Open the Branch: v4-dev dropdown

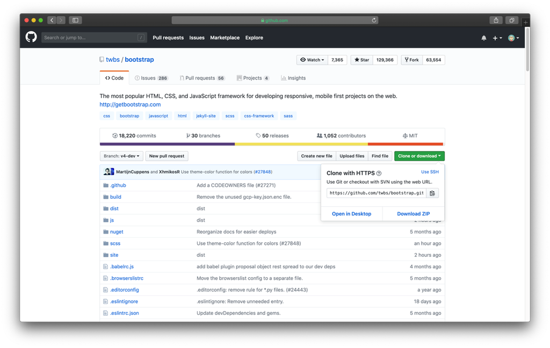point(121,156)
